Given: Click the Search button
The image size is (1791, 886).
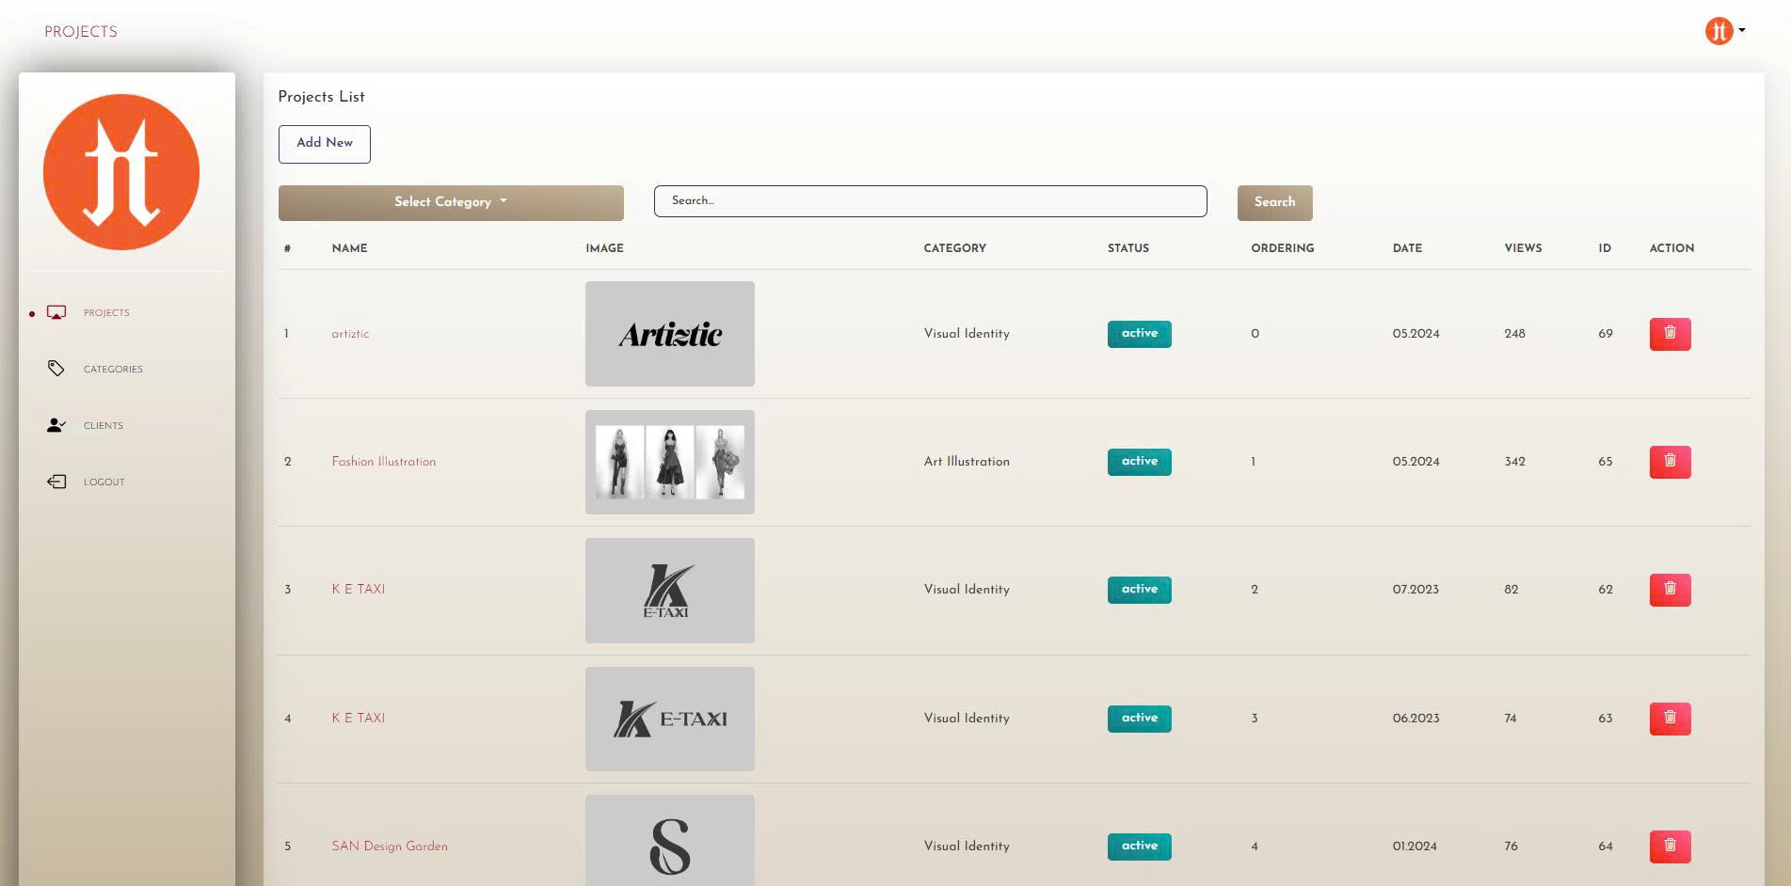Looking at the screenshot, I should tap(1274, 202).
